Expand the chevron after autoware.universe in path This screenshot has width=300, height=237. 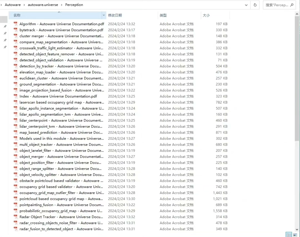click(62, 5)
